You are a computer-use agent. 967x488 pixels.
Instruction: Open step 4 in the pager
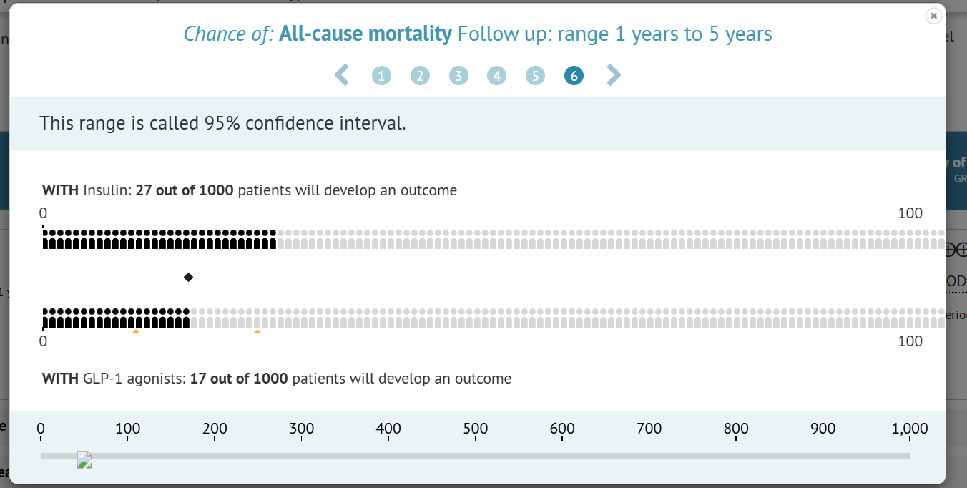496,76
